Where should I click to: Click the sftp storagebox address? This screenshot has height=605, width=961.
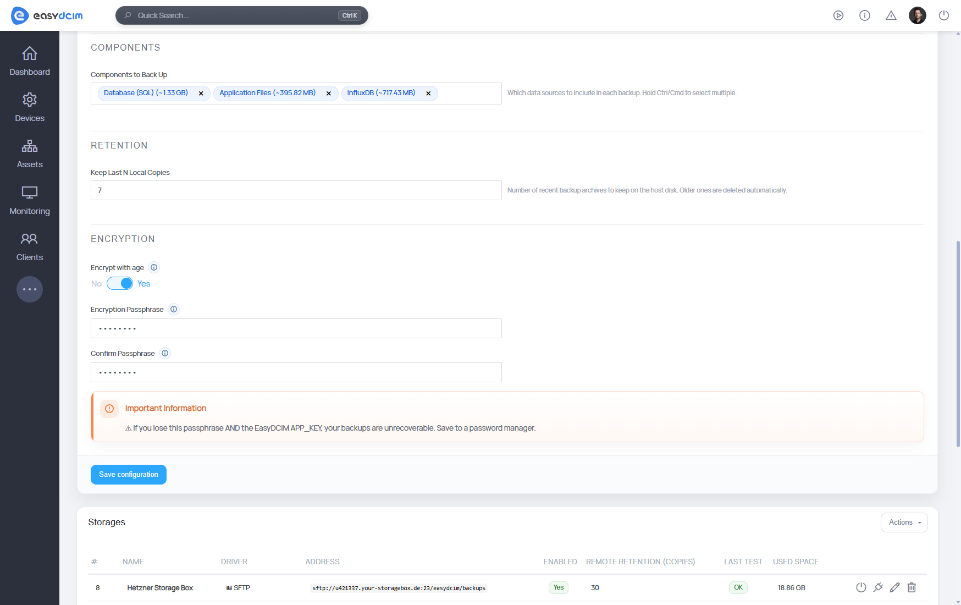point(399,588)
